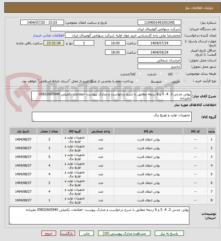This screenshot has height=241, width=221.
Task: Click the پاسخ به نیاز button
Action: (169, 233)
